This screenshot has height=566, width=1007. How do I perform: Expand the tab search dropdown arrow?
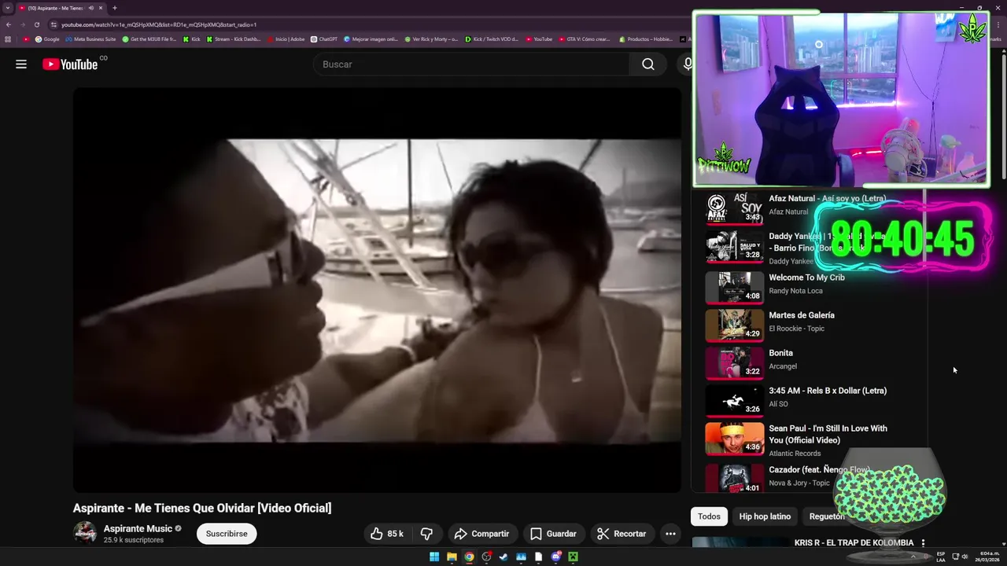pos(7,8)
